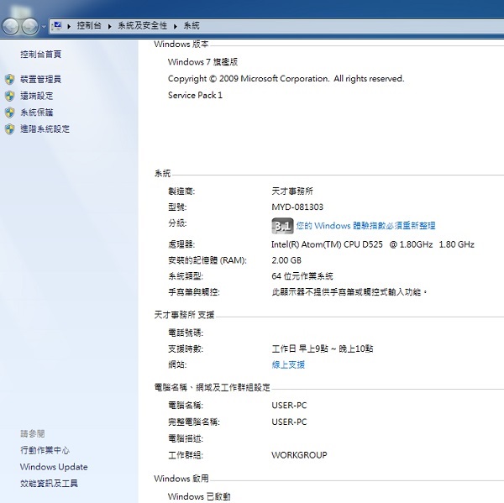Click shield icon next to 裝置管理員
This screenshot has width=504, height=503.
click(x=10, y=79)
